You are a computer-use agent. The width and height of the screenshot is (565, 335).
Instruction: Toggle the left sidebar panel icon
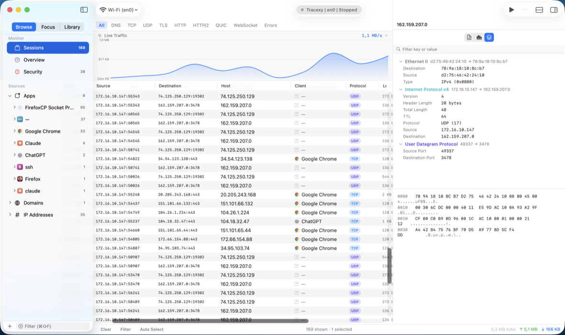84,10
